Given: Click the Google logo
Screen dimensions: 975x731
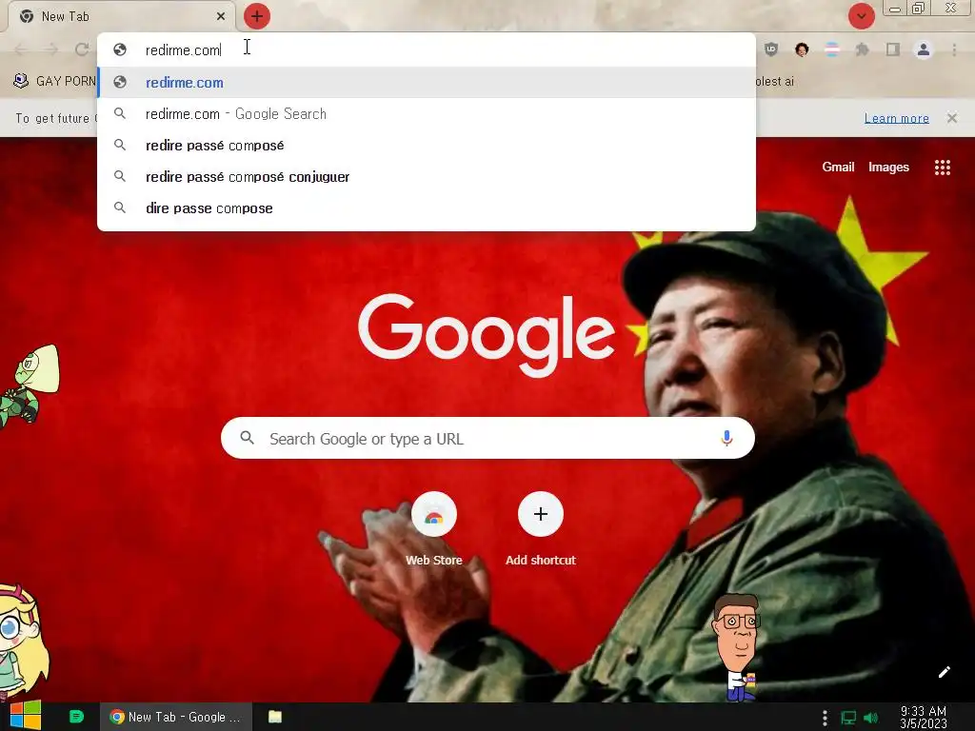Looking at the screenshot, I should [487, 334].
